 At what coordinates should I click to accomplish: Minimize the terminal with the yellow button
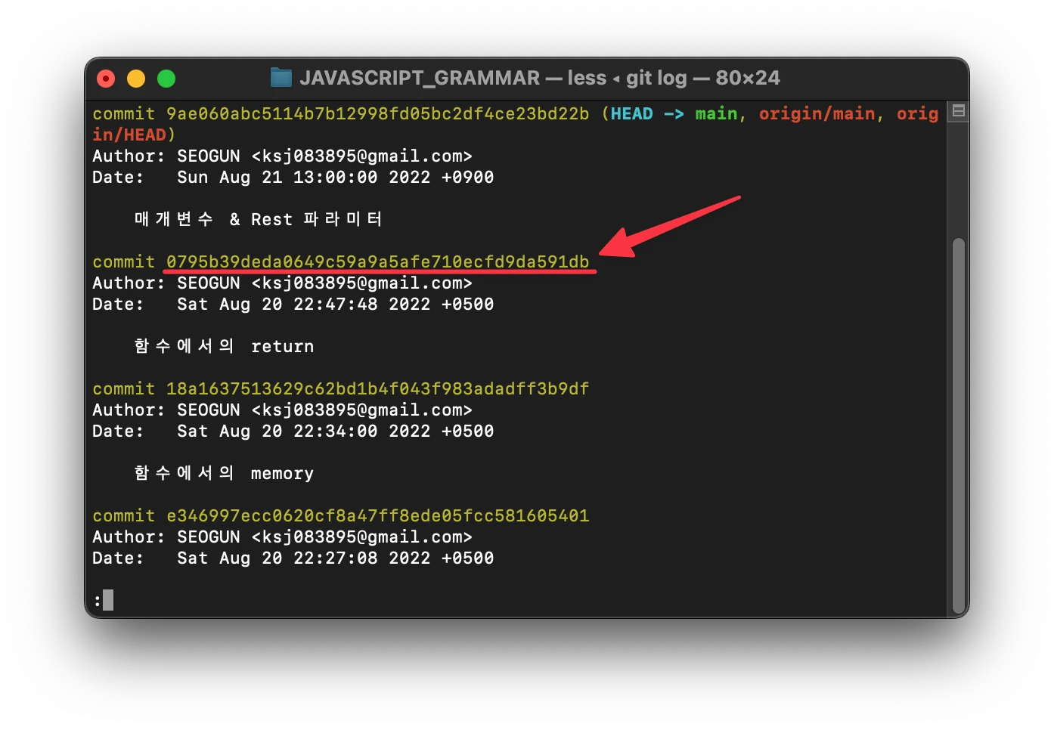(136, 79)
